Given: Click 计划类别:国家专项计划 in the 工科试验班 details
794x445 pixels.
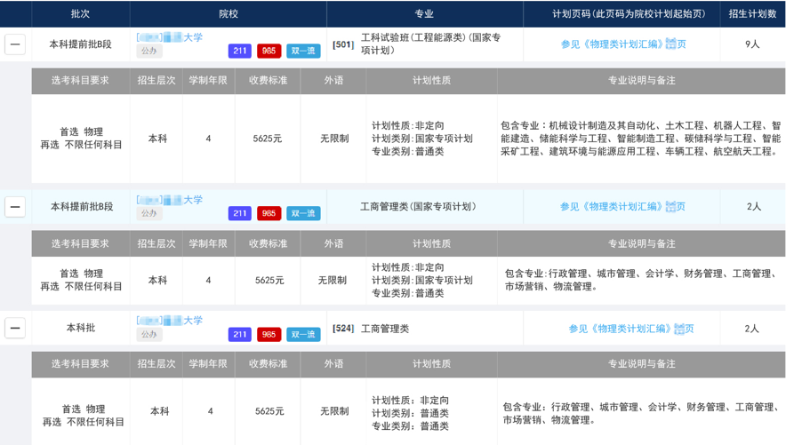Looking at the screenshot, I should [x=421, y=139].
